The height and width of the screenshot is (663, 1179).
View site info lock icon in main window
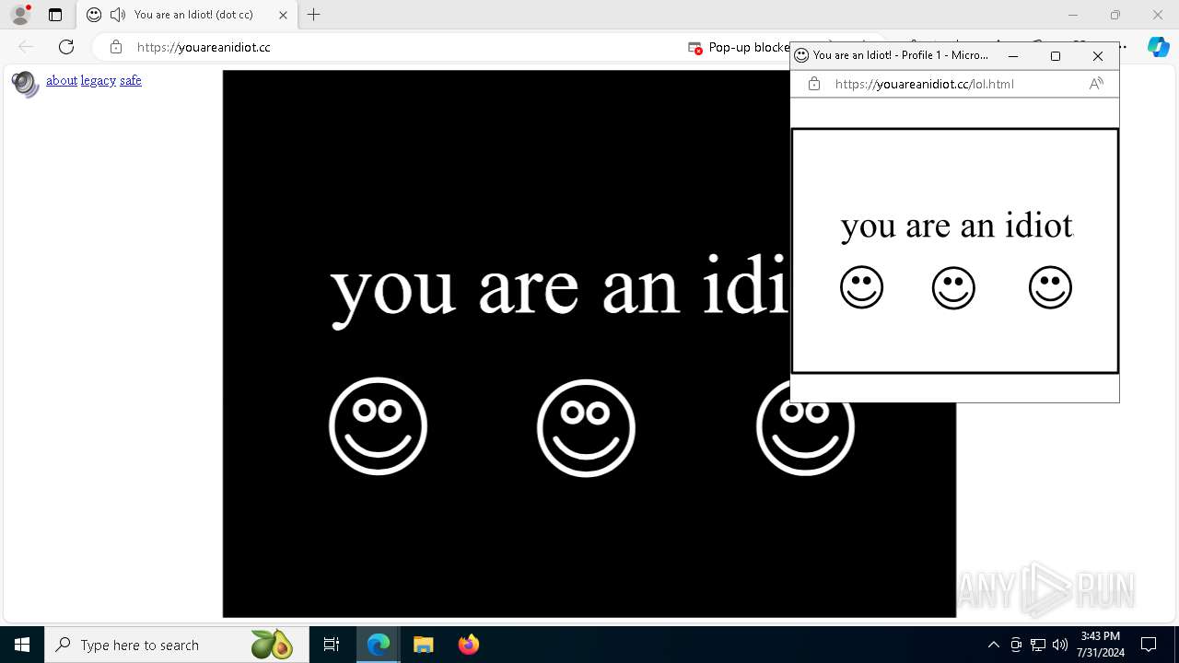(x=116, y=47)
